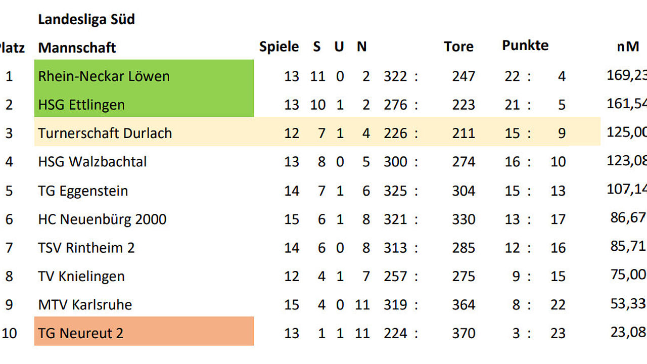Select the Landesliga Süd title cell
Image resolution: width=647 pixels, height=364 pixels.
tap(86, 19)
